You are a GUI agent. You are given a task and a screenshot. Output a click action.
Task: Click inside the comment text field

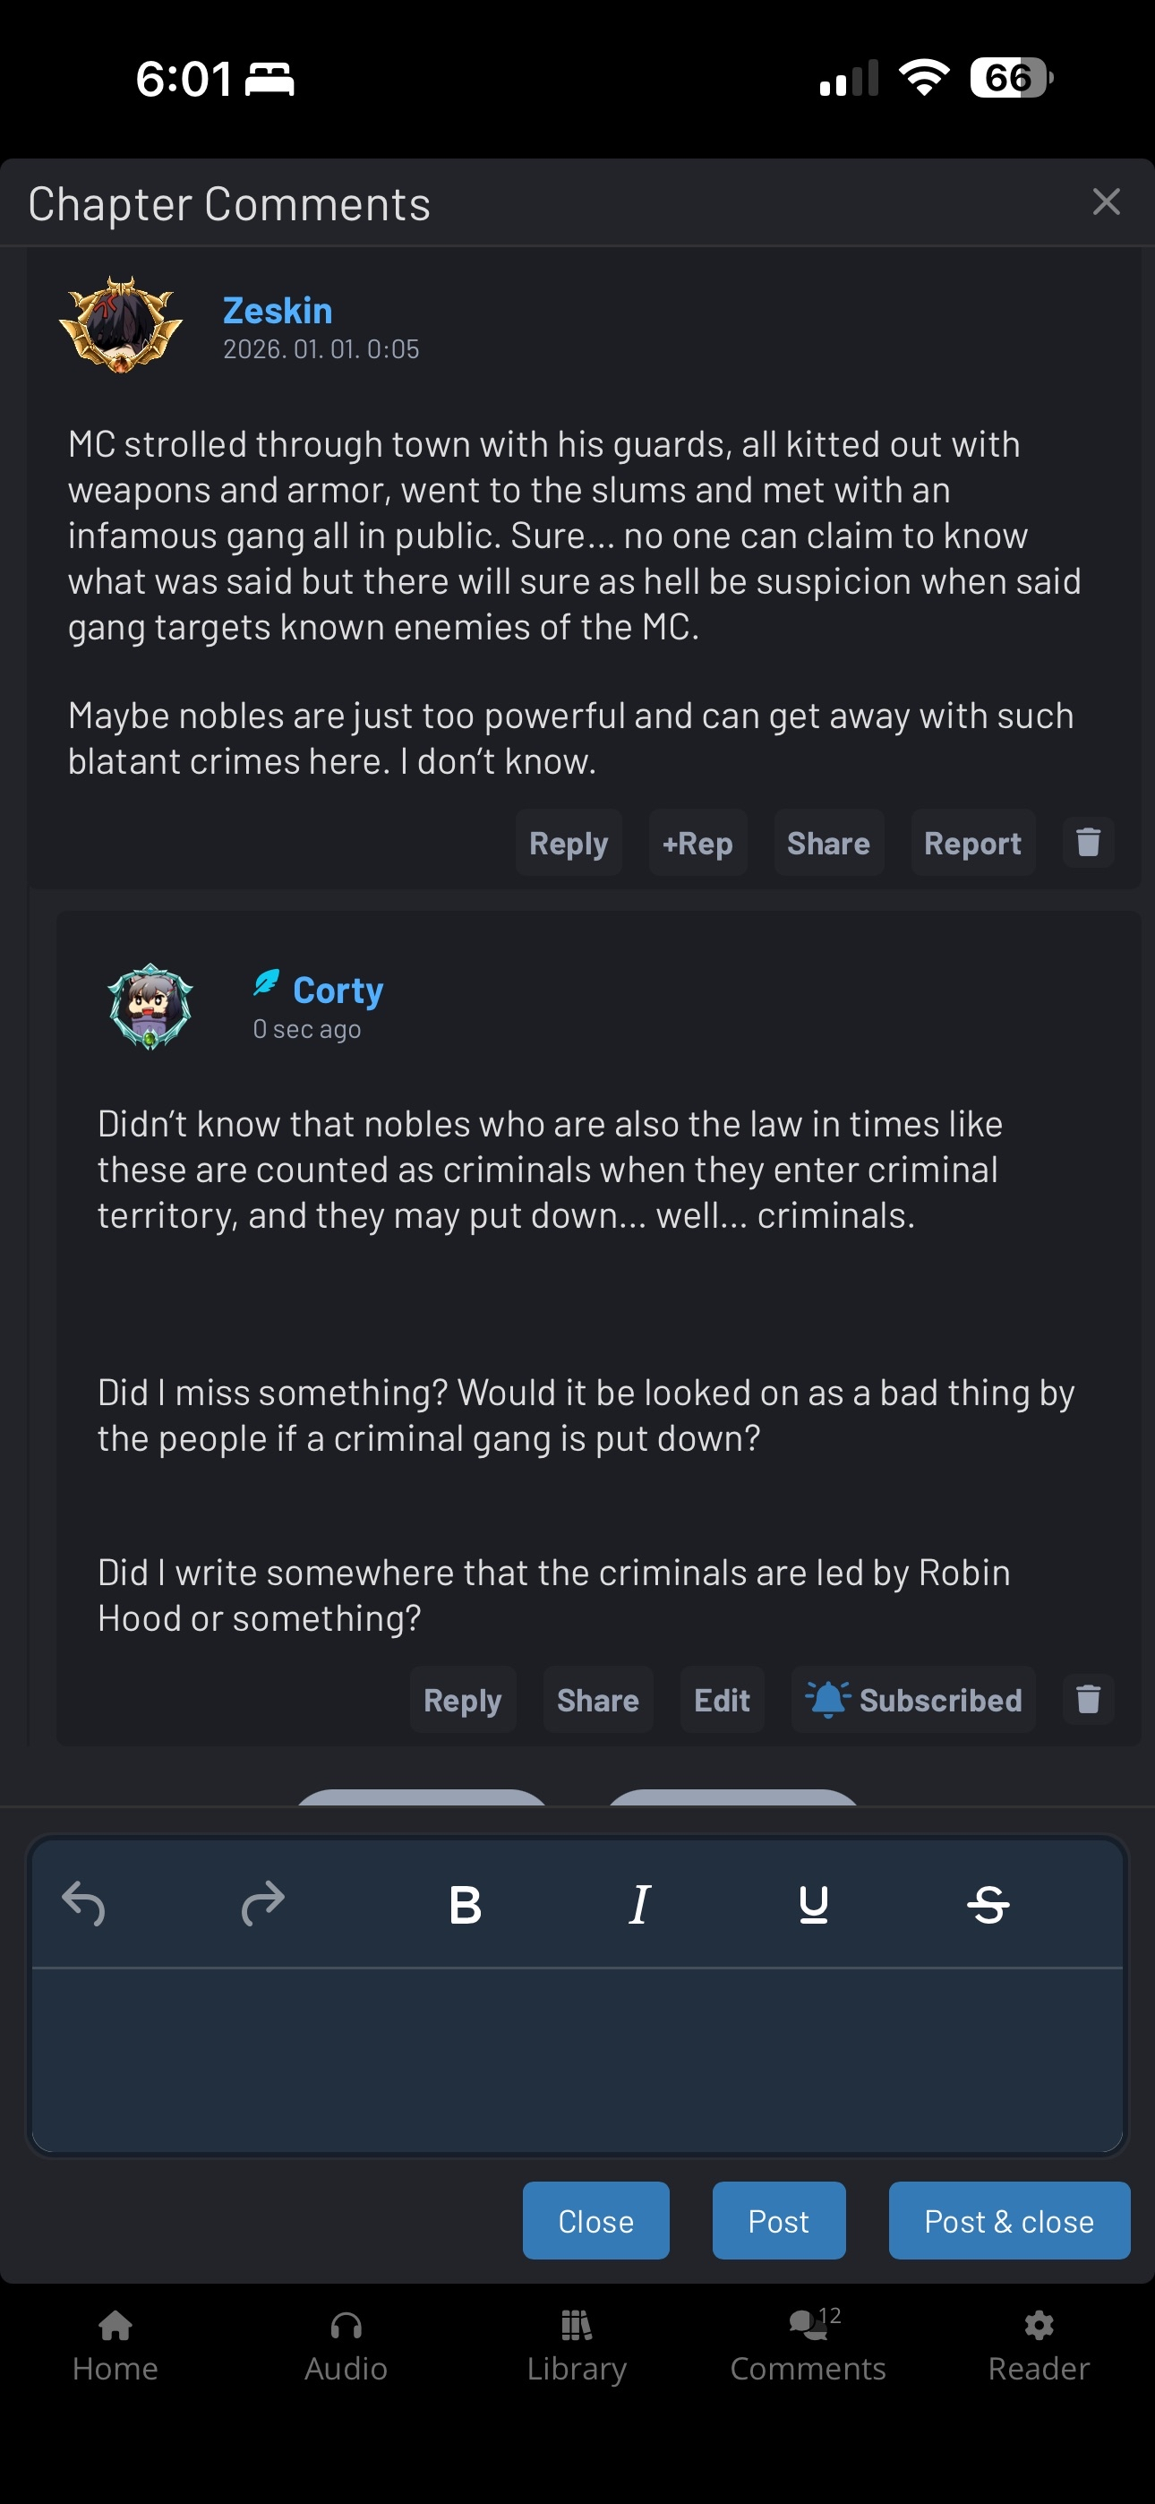point(577,2059)
